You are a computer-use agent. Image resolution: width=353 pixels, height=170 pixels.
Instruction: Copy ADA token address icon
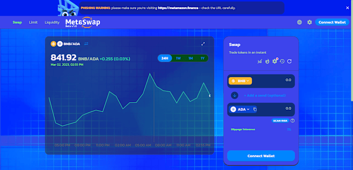click(255, 109)
